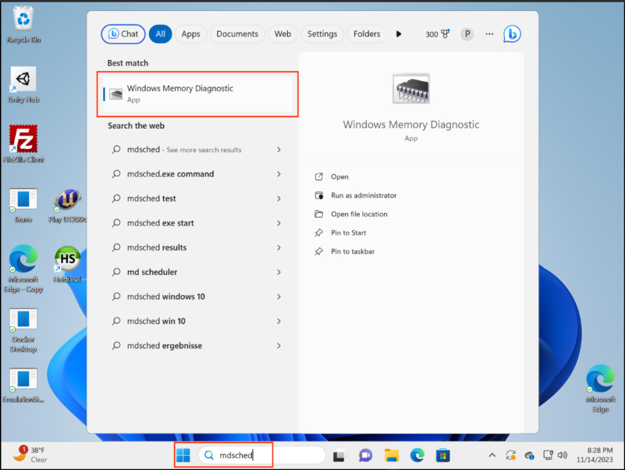
Task: Launch HeidiSQL from the desktop
Action: click(x=67, y=259)
